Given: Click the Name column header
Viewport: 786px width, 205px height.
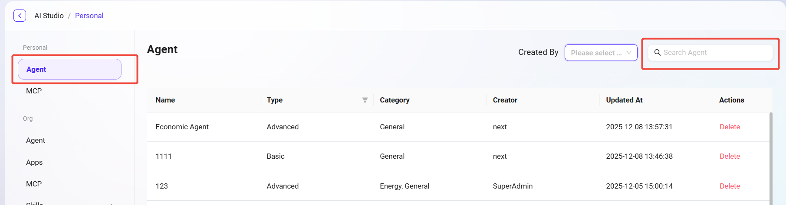Looking at the screenshot, I should pos(165,100).
